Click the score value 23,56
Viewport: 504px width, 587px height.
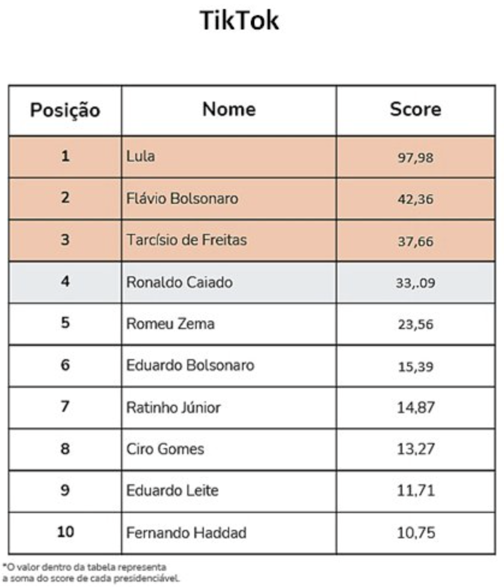(415, 325)
